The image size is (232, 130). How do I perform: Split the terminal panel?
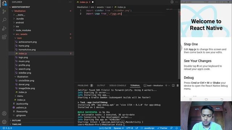point(173,86)
